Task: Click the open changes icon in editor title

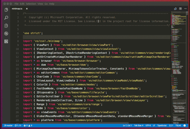Action: pos(175,9)
